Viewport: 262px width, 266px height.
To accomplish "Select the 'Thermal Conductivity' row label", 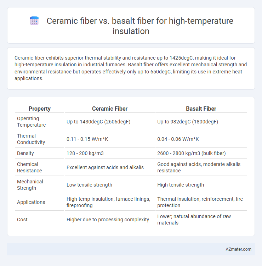I will [31, 139].
